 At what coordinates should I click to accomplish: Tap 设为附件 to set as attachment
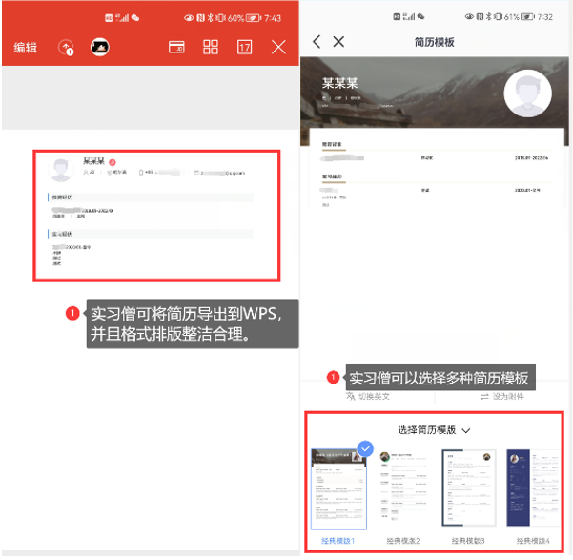(508, 397)
